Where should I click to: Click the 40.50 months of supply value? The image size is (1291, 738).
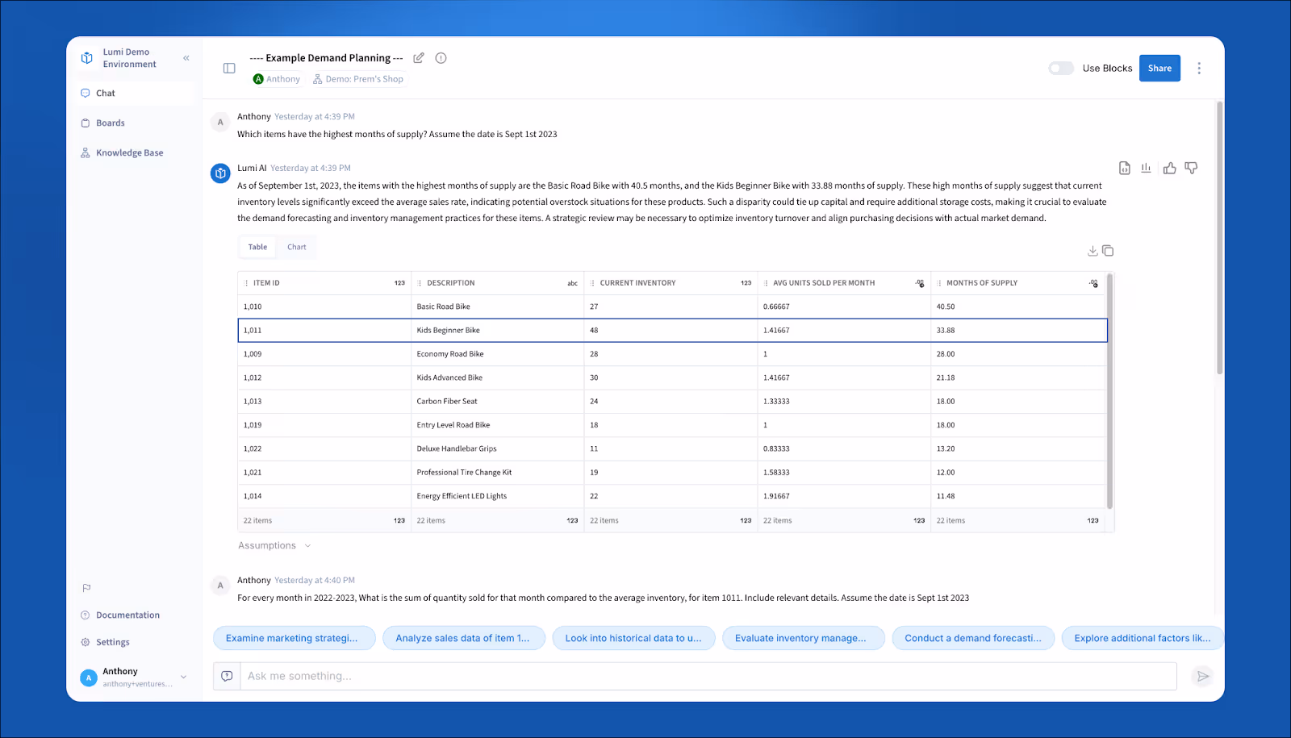pyautogui.click(x=945, y=306)
